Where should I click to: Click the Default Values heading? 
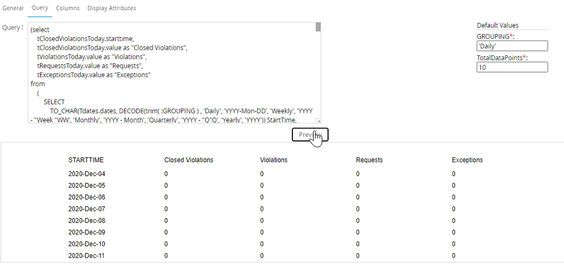497,25
